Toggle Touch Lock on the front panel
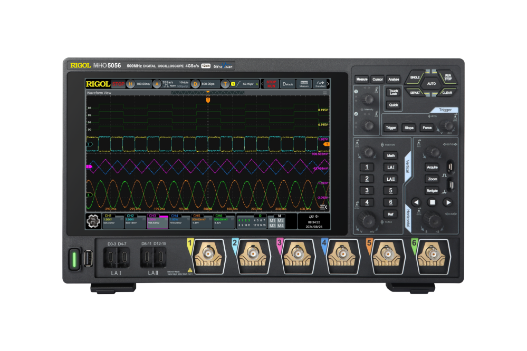The image size is (527, 351). pyautogui.click(x=393, y=92)
